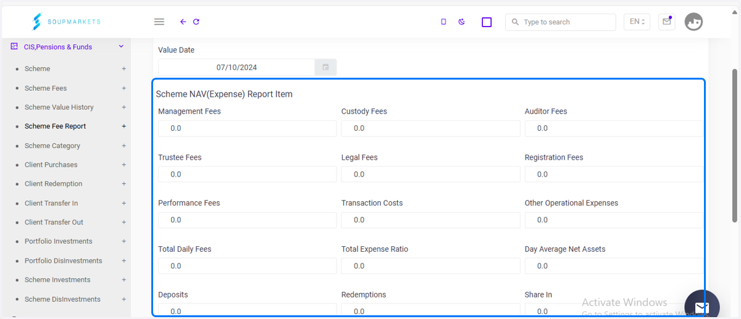This screenshot has width=741, height=319.
Task: Expand Client Transfer In plus icon
Action: 124,203
